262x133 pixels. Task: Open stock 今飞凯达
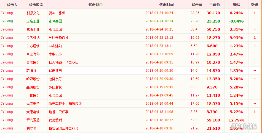tap(33, 38)
